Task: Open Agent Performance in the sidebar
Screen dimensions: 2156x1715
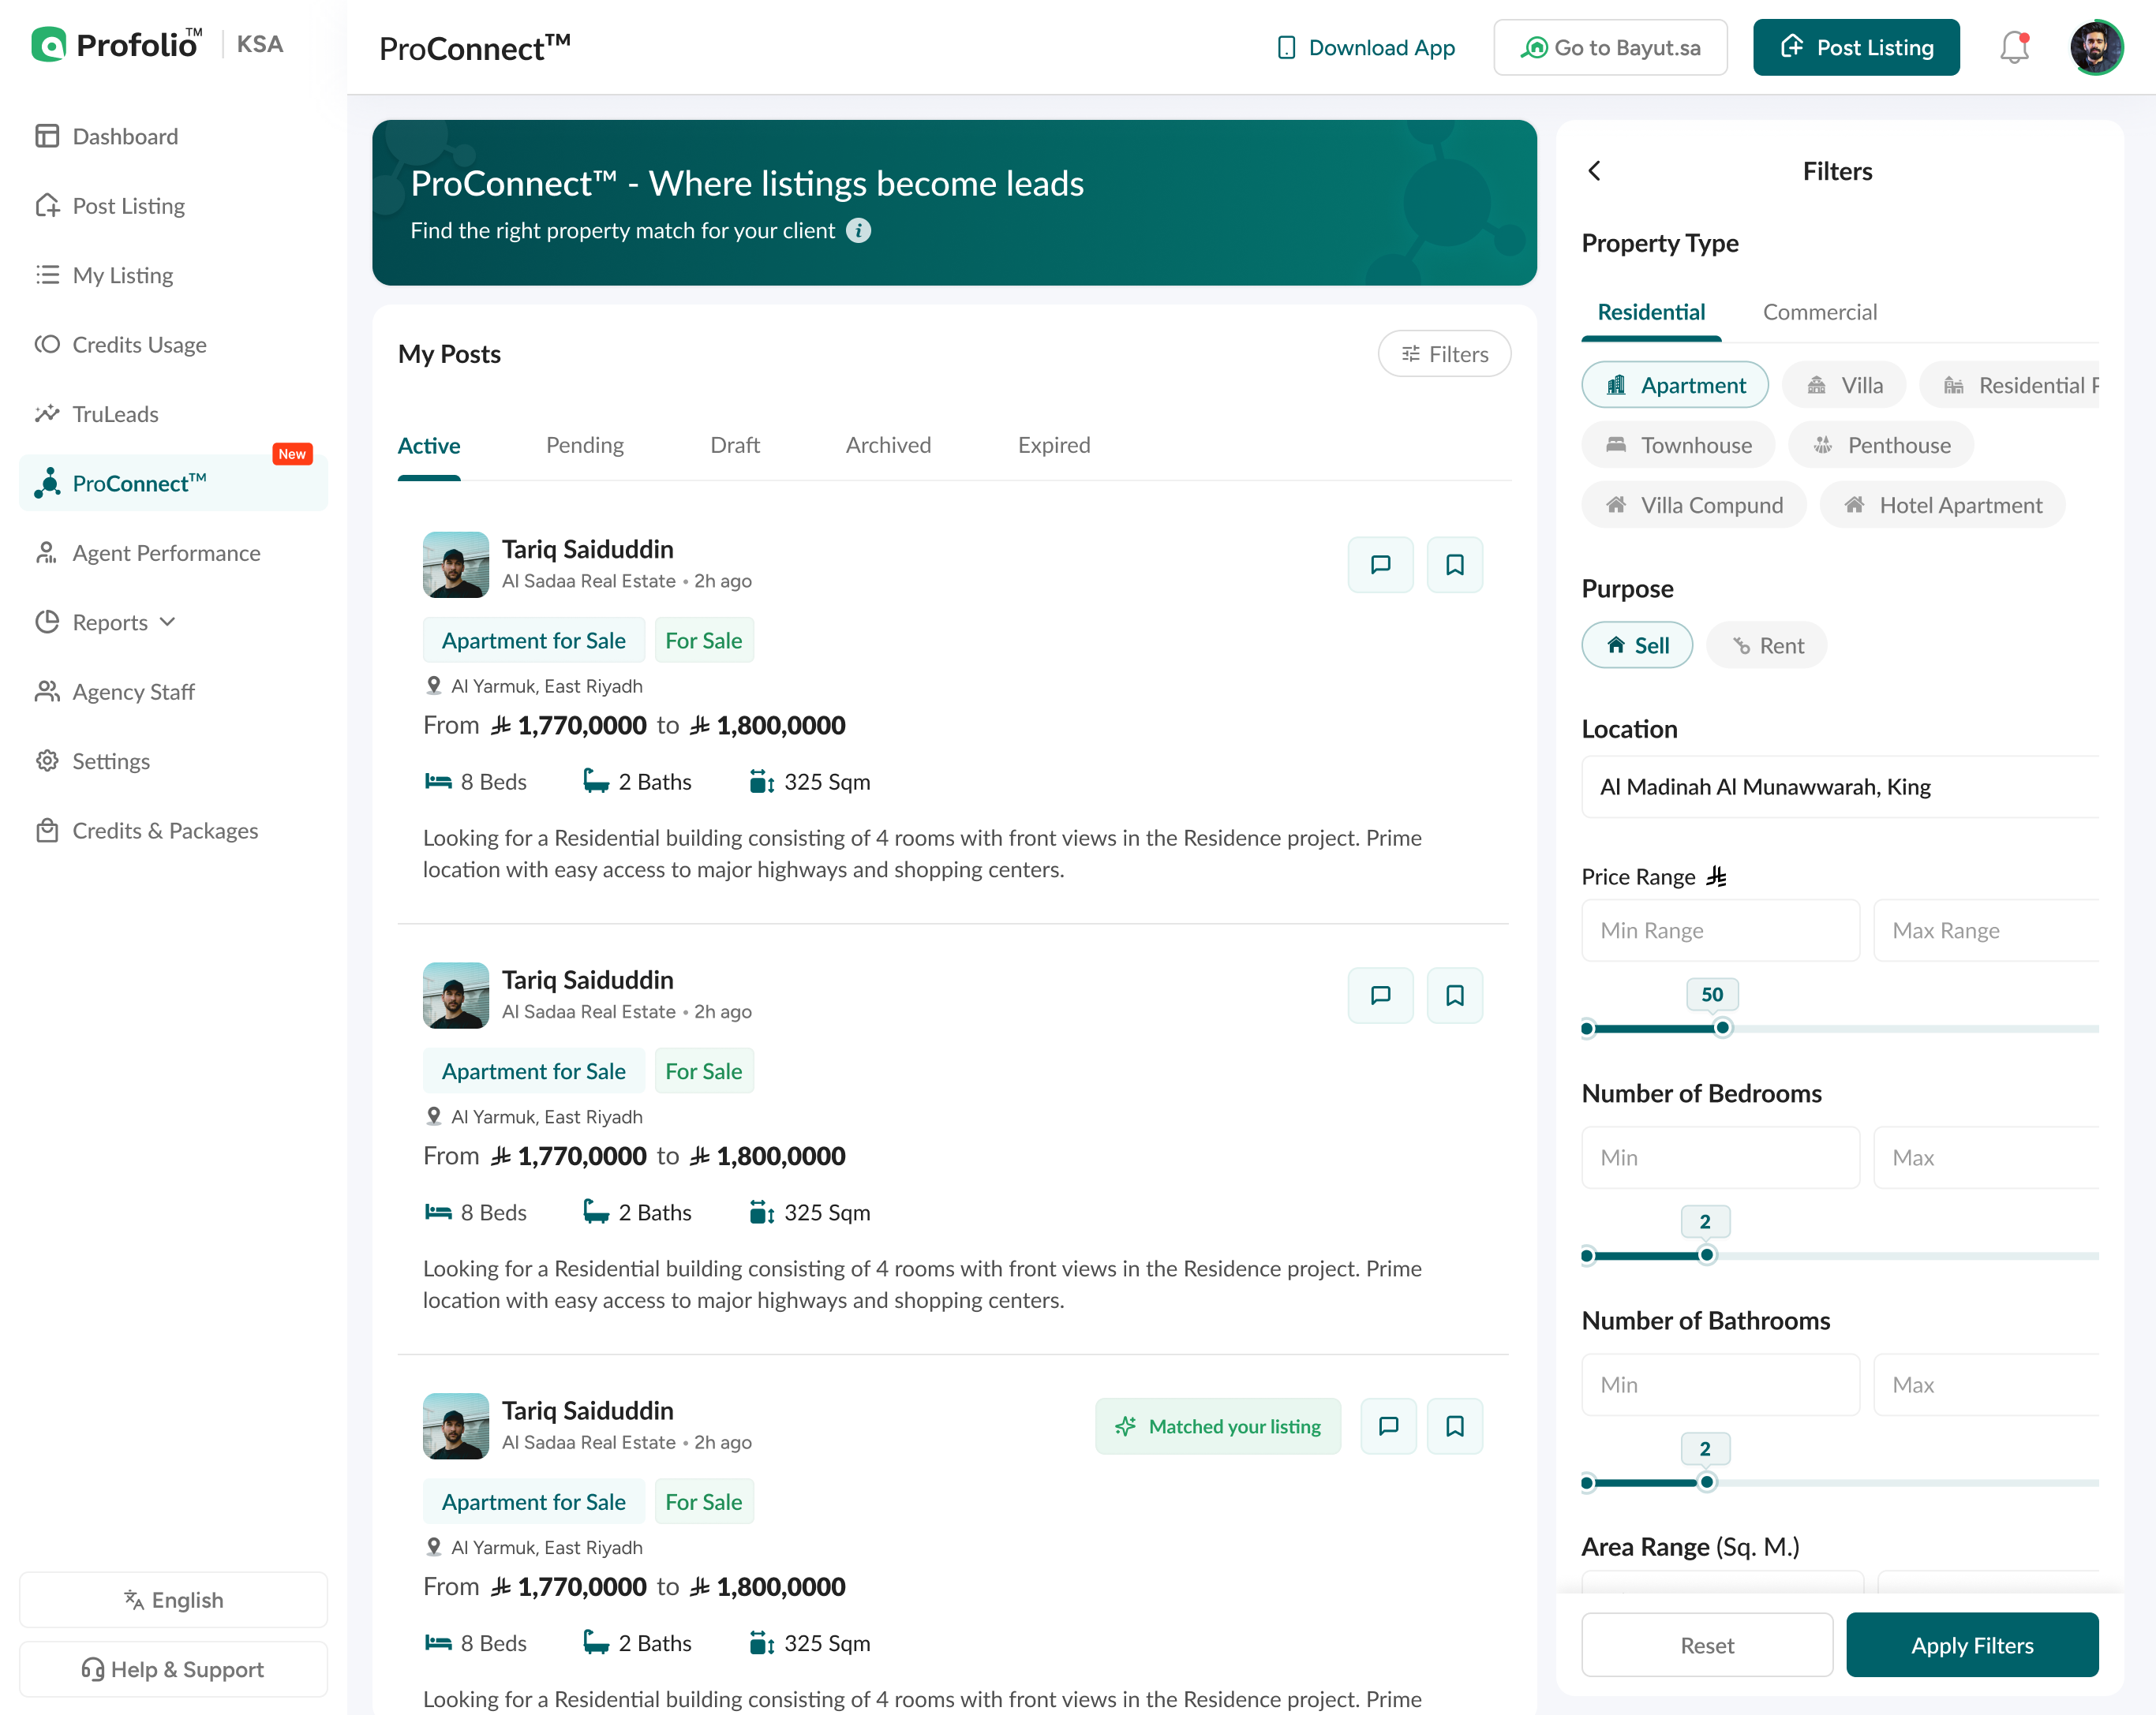Action: point(174,553)
